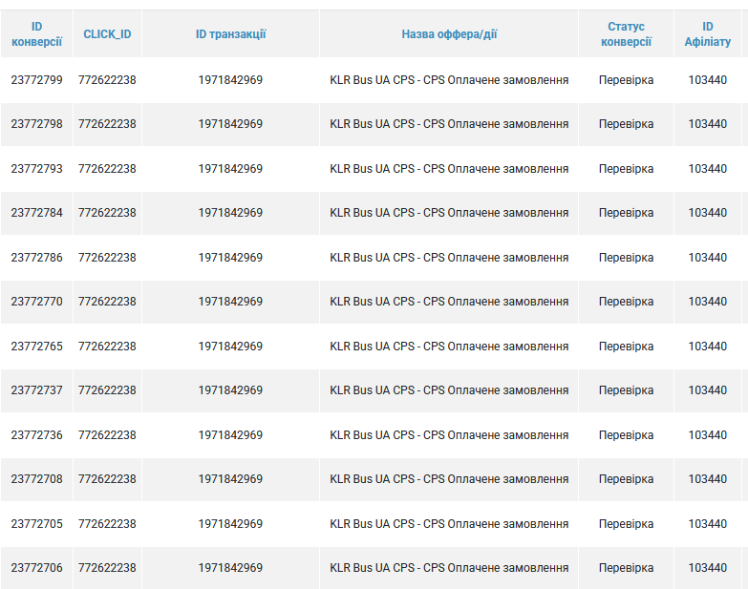Image resolution: width=748 pixels, height=589 pixels.
Task: Click the 23772765 conversion cell
Action: [x=36, y=347]
